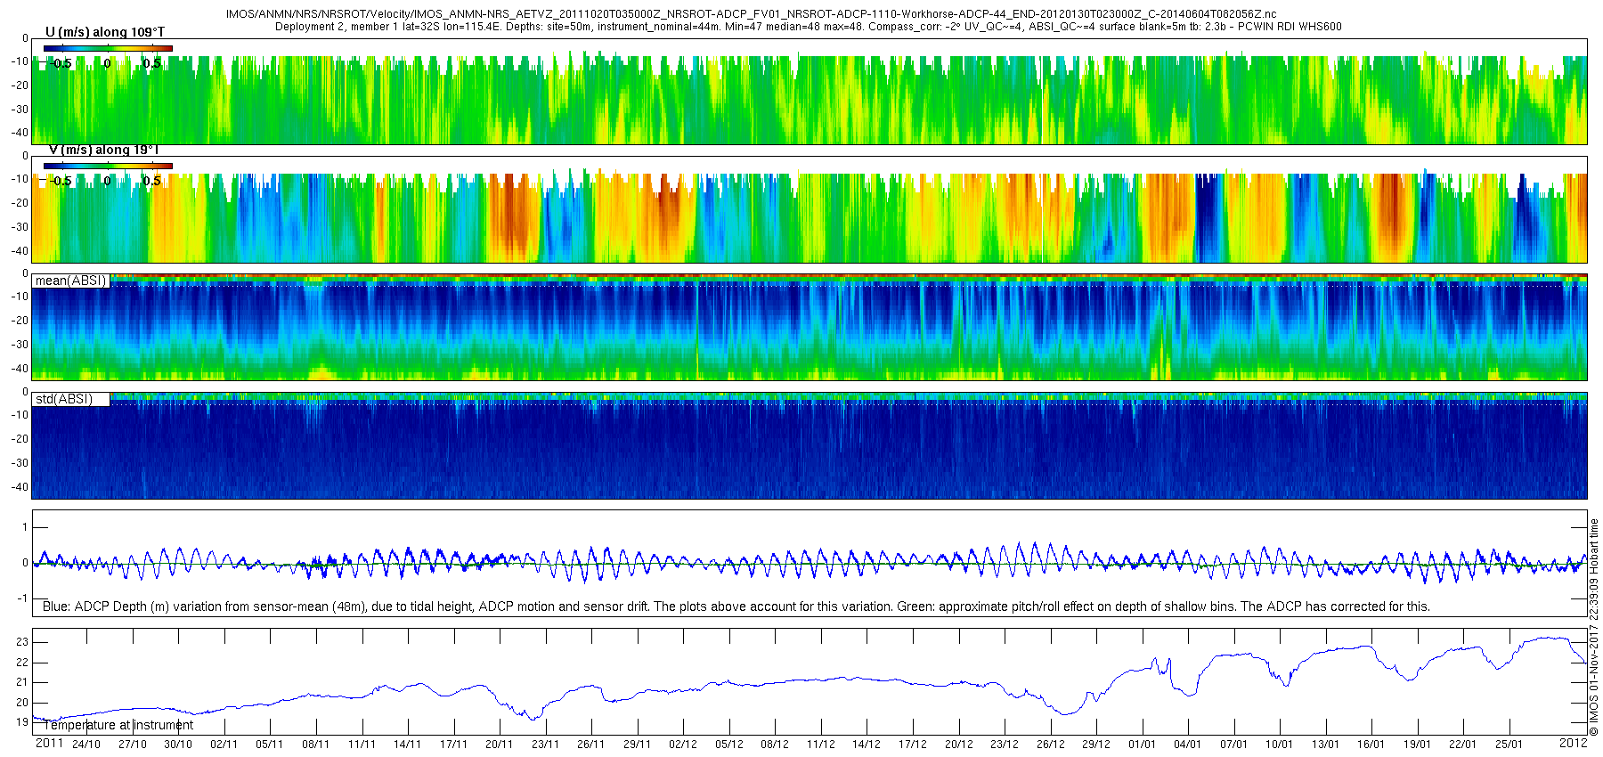Click the NetCDF file path title

[x=751, y=14]
